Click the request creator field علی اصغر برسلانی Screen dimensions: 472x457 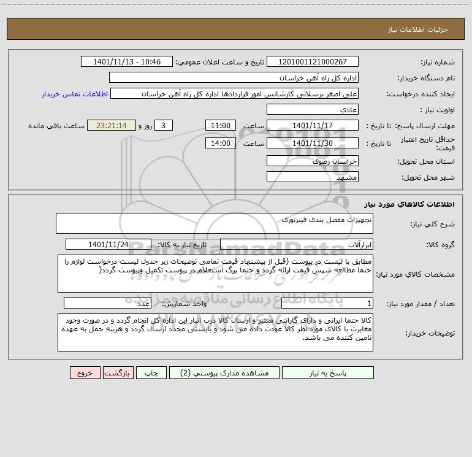234,93
